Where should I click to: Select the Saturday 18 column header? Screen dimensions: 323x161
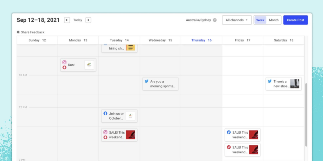284,40
